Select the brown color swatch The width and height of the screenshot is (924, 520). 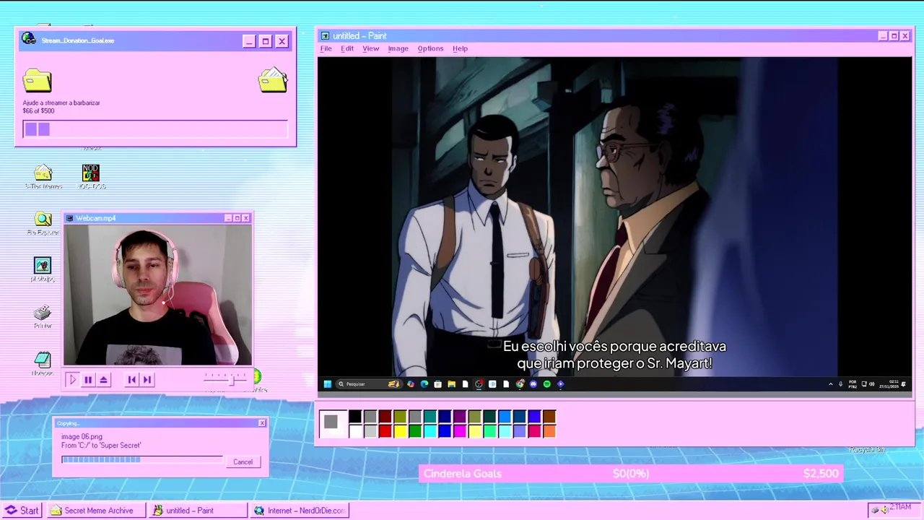[549, 416]
